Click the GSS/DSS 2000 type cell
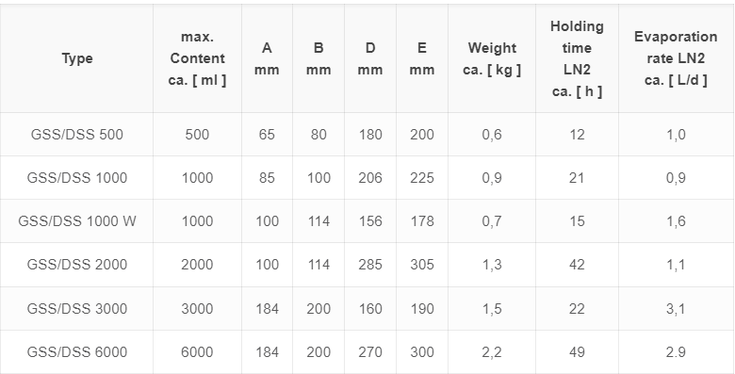 [77, 265]
